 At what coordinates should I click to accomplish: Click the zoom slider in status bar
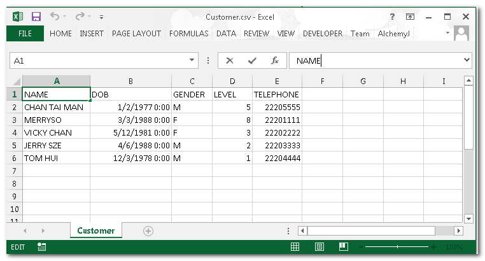click(x=398, y=247)
